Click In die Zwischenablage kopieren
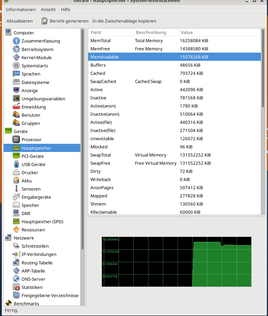 [124, 21]
